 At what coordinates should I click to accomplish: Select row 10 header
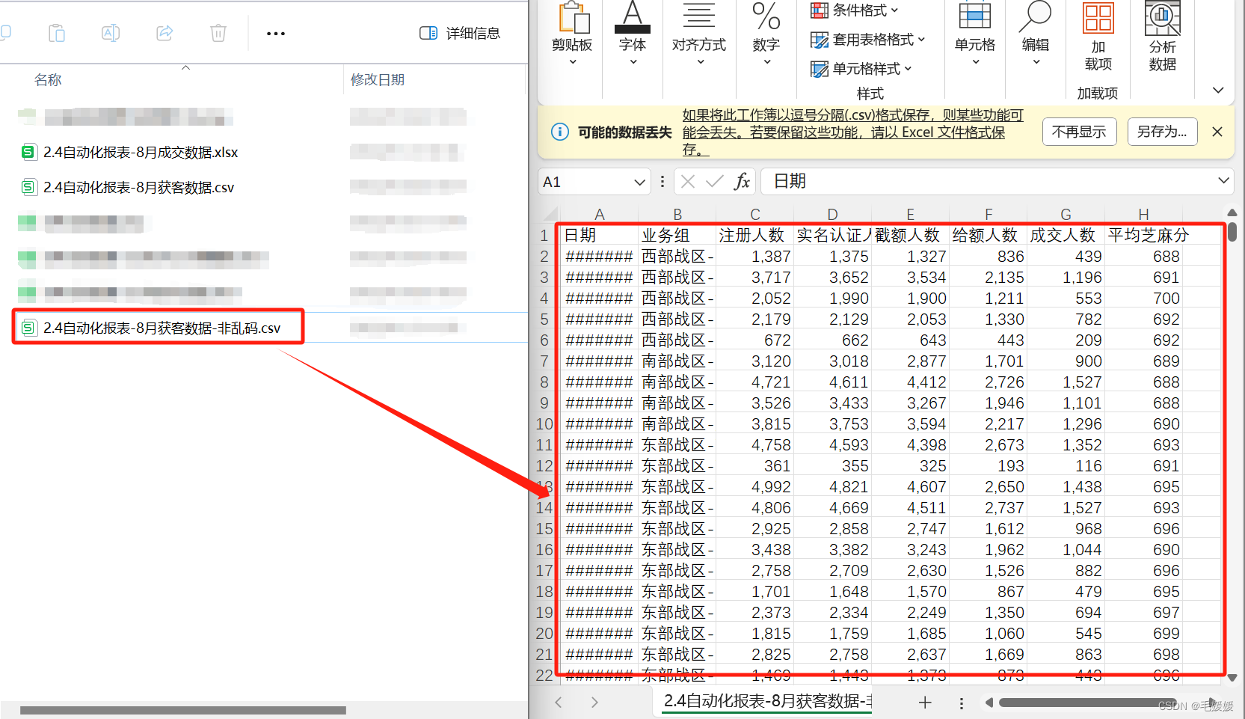pyautogui.click(x=544, y=424)
